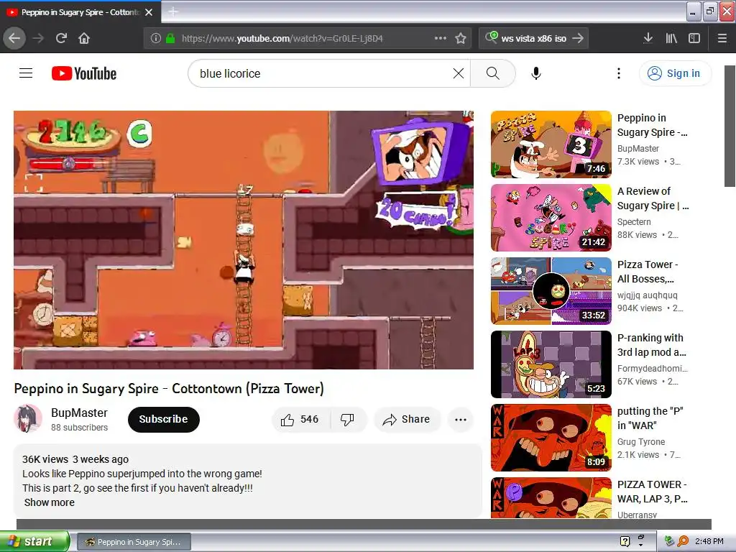This screenshot has height=552, width=736.
Task: Expand description with Show more
Action: tap(50, 502)
